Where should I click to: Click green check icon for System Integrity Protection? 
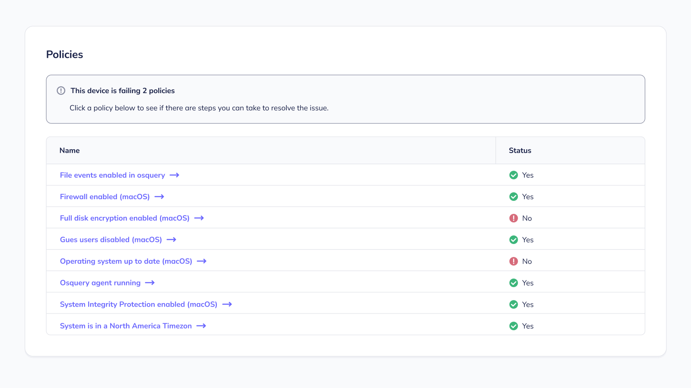point(513,304)
